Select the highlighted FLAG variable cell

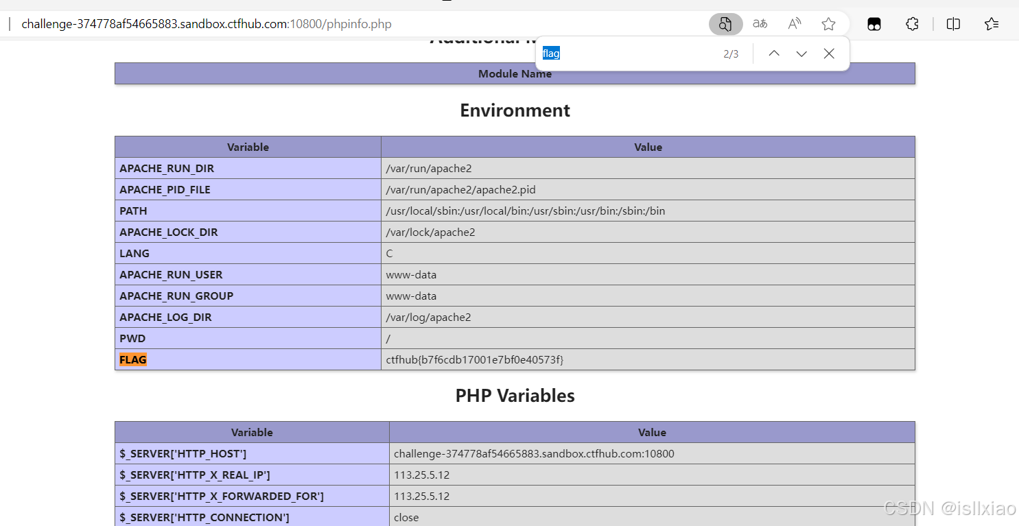click(x=132, y=359)
